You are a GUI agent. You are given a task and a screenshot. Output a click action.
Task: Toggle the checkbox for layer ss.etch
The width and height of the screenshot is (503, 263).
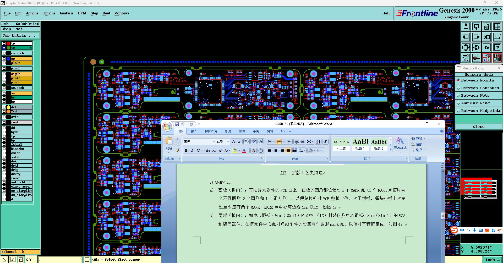pos(4,88)
